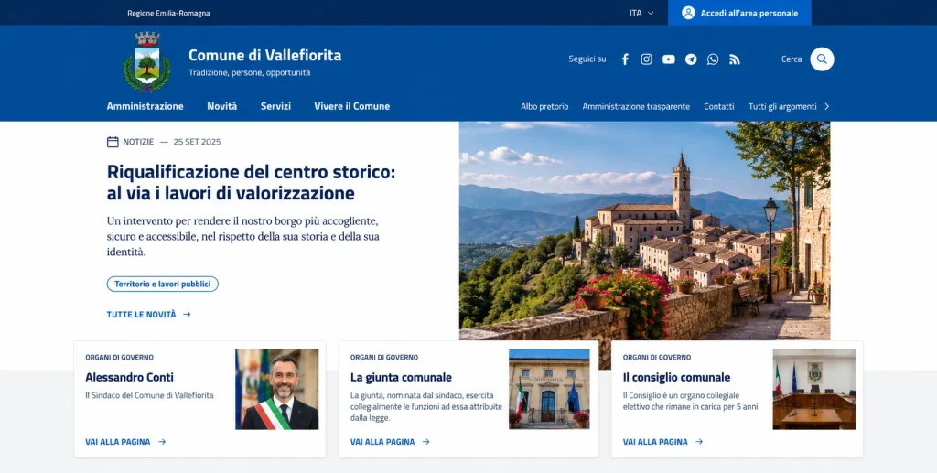Click the user avatar icon in Accedi button
937x473 pixels.
coord(688,13)
